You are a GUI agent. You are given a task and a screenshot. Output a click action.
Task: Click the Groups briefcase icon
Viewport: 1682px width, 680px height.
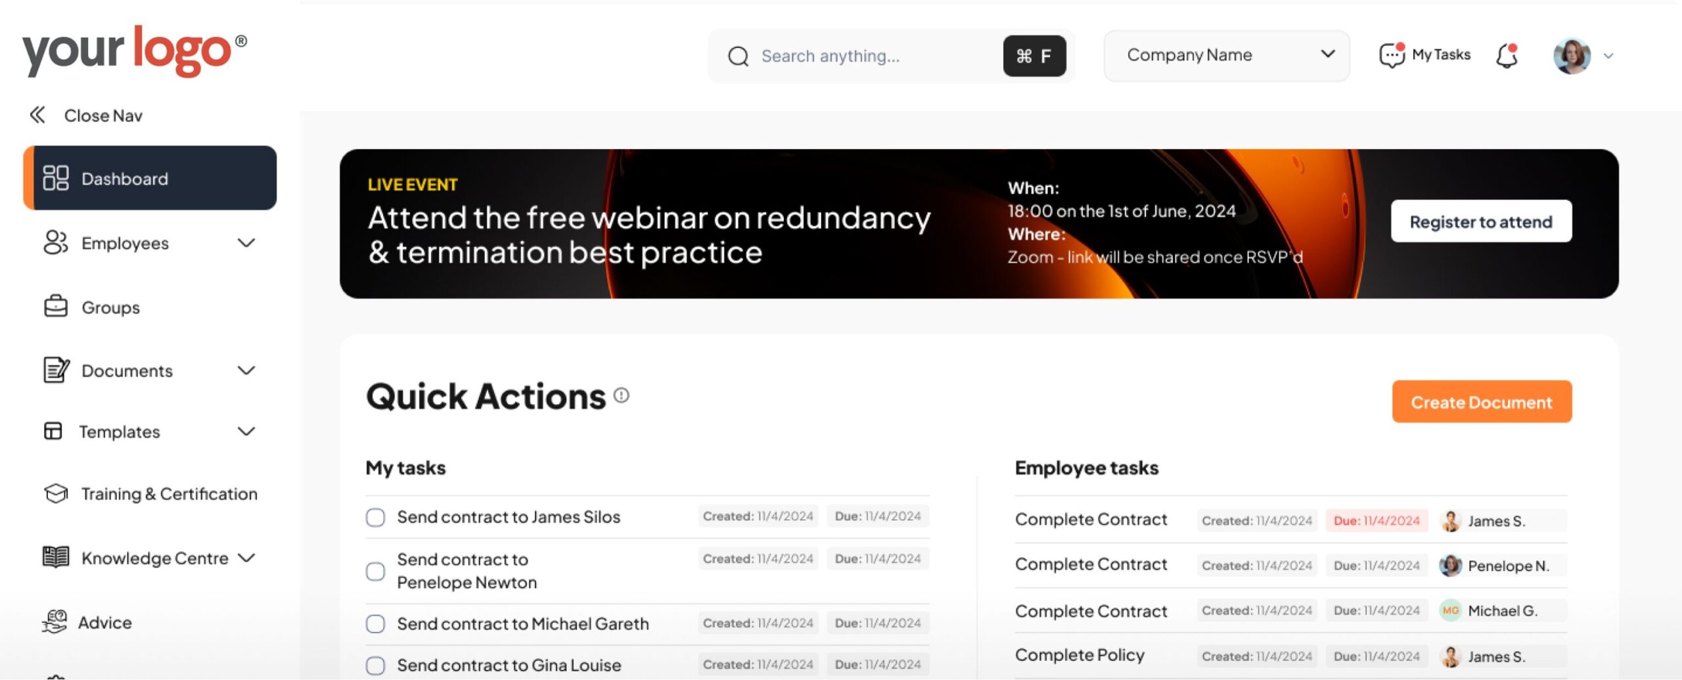tap(56, 307)
